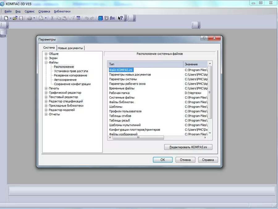Click the list's scroll-right arrow
This screenshot has height=209, width=278.
click(205, 138)
